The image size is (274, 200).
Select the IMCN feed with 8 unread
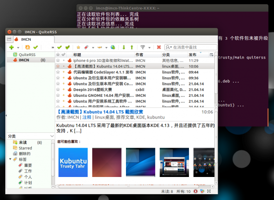[x=31, y=60]
